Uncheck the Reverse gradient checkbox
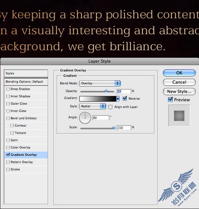 click(x=125, y=98)
